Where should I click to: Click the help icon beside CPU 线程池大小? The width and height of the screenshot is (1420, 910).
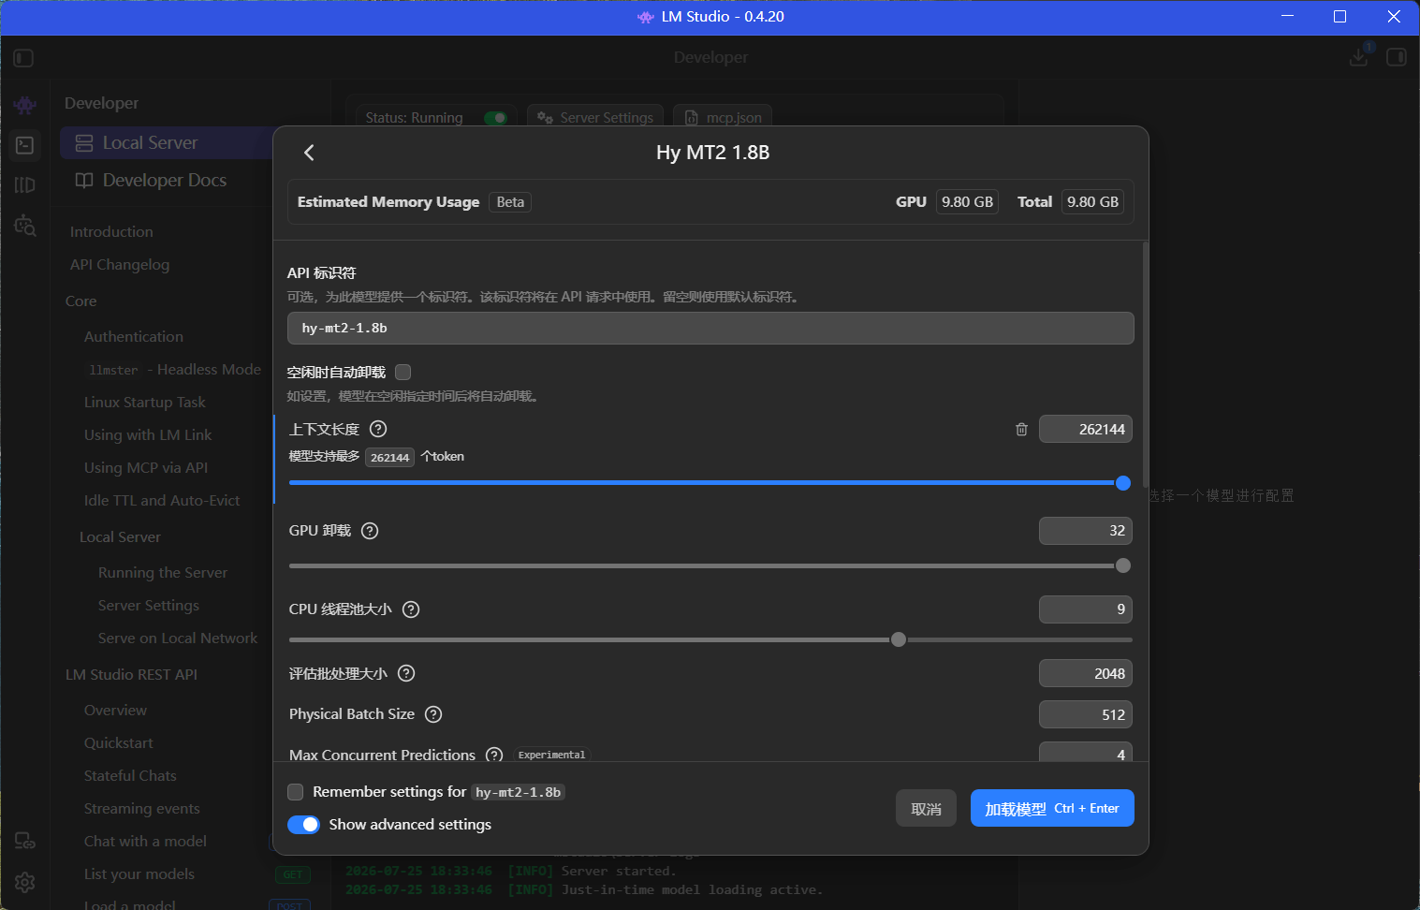411,609
